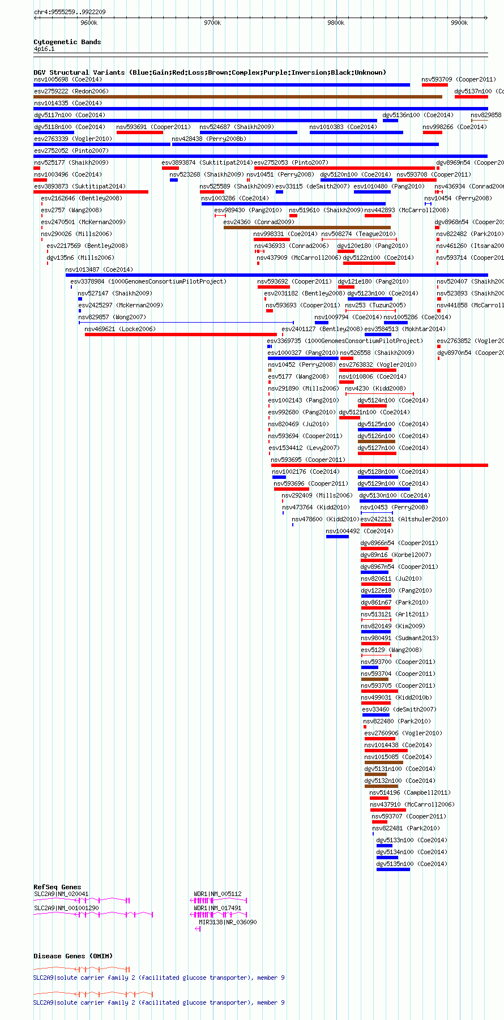Click the dgv5136n100 (Coe2014) label
This screenshot has height=1020, width=504.
tap(418, 115)
